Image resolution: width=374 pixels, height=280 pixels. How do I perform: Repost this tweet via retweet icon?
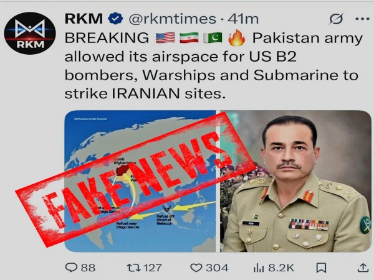[x=134, y=268]
